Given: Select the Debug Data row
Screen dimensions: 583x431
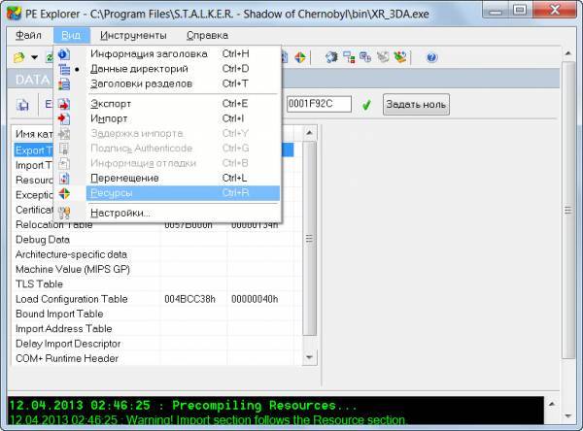Looking at the screenshot, I should [x=154, y=240].
